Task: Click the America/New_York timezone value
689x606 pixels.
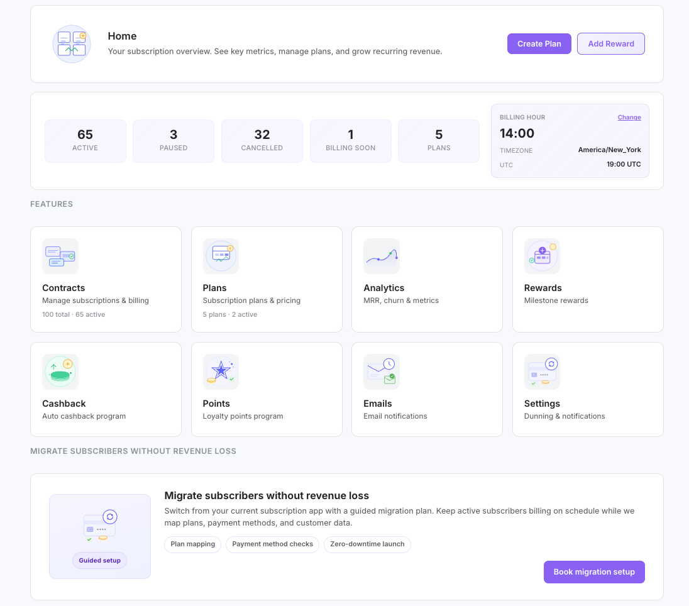Action: 609,150
